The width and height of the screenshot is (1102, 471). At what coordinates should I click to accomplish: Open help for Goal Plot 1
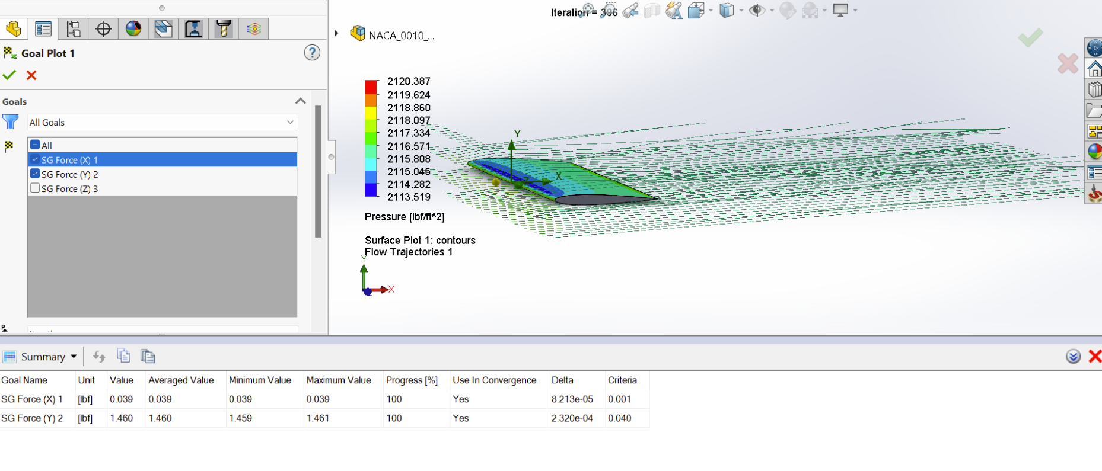(x=312, y=53)
